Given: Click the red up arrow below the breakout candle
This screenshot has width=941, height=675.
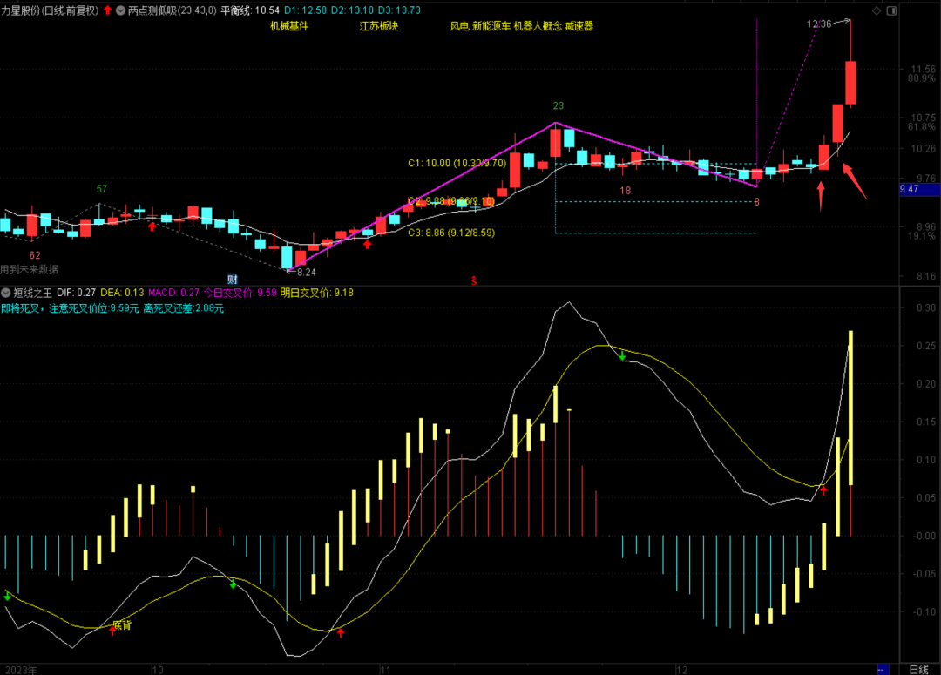Looking at the screenshot, I should point(820,195).
